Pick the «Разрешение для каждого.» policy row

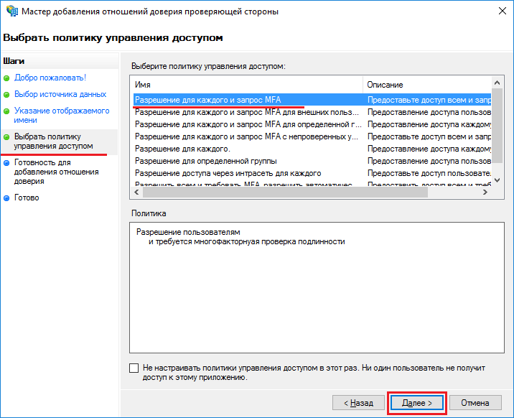coord(182,149)
